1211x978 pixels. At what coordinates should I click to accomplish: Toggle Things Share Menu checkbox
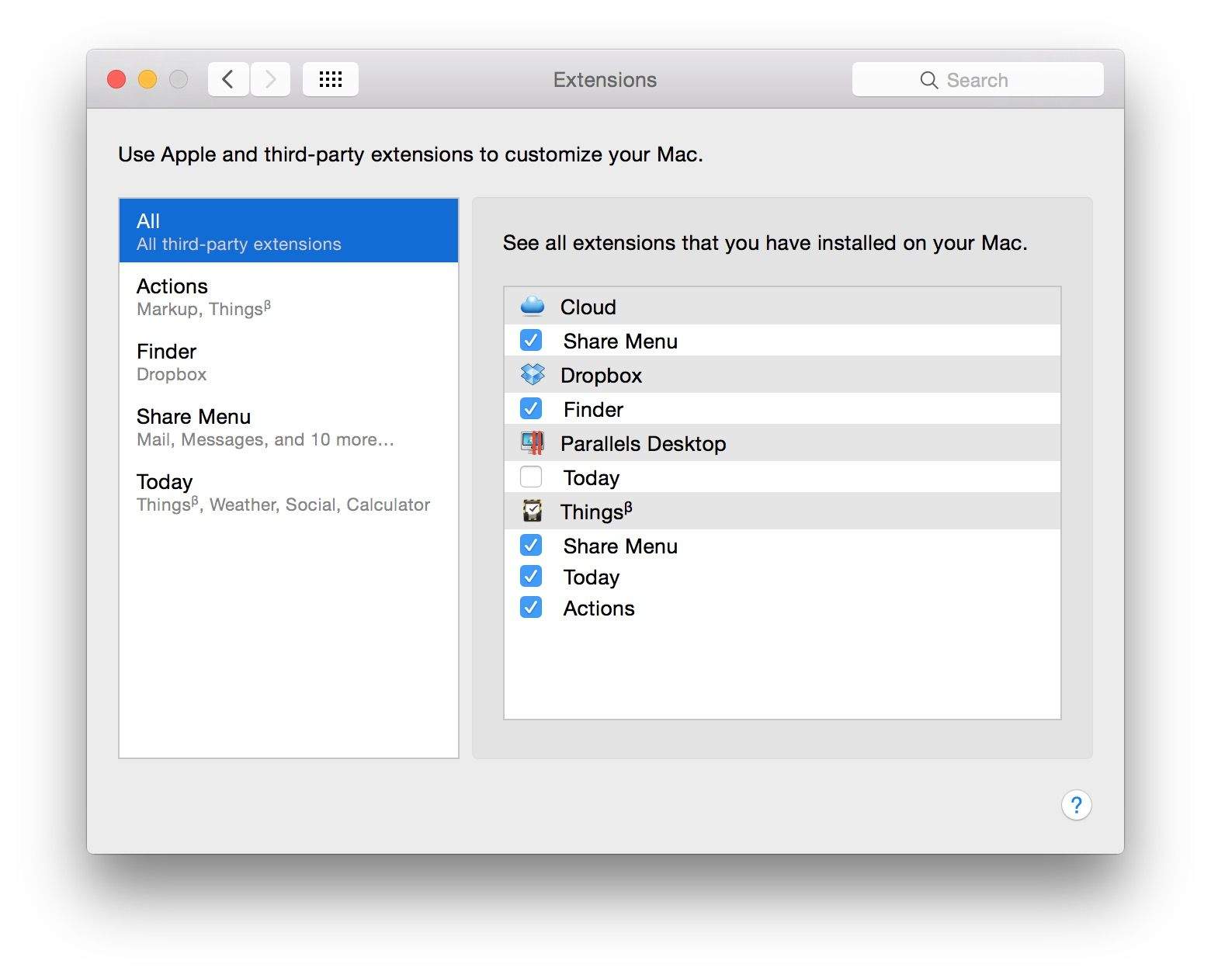click(531, 546)
